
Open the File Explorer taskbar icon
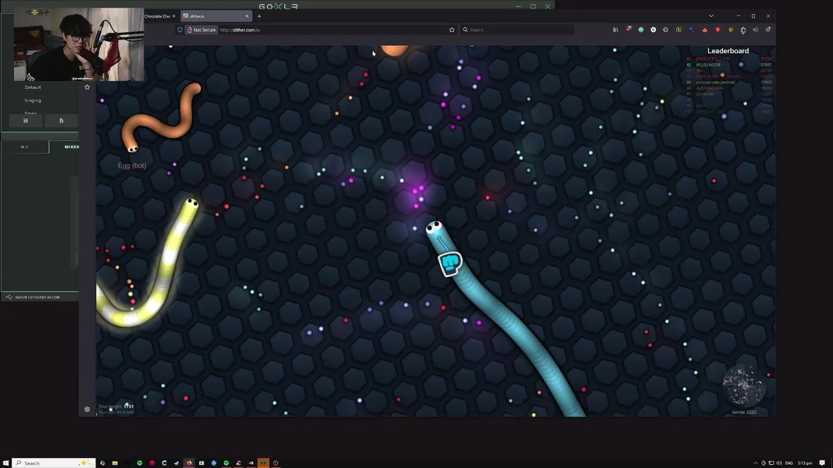(115, 463)
